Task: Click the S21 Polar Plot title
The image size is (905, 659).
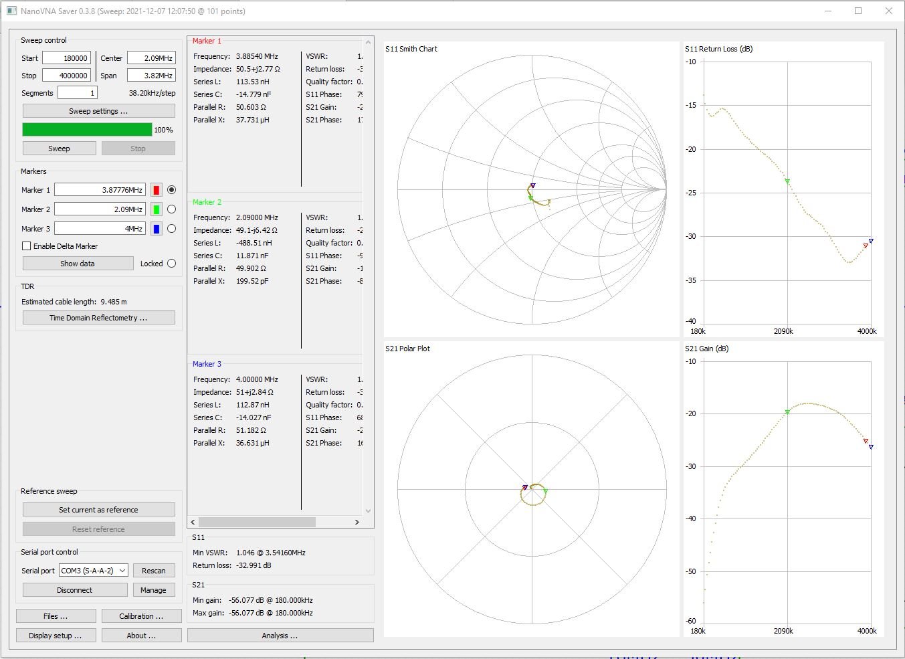Action: pyautogui.click(x=407, y=349)
